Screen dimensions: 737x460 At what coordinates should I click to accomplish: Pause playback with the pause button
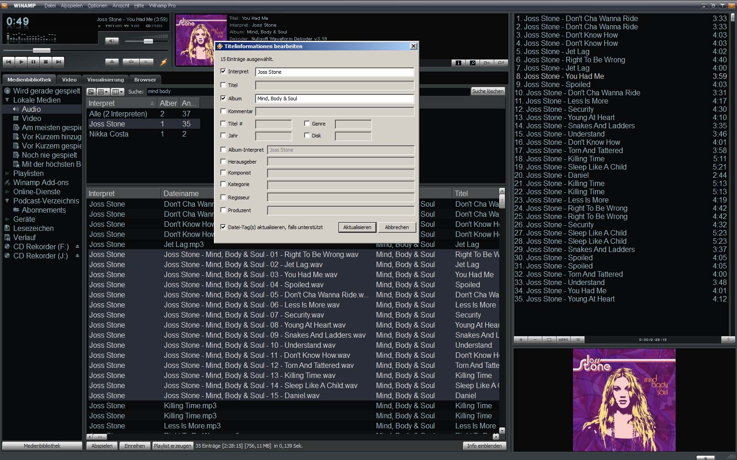click(x=33, y=61)
